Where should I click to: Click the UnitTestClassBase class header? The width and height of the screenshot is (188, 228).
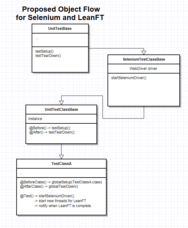click(61, 110)
